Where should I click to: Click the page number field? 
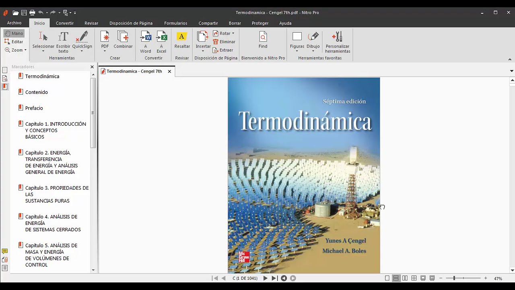pos(245,278)
